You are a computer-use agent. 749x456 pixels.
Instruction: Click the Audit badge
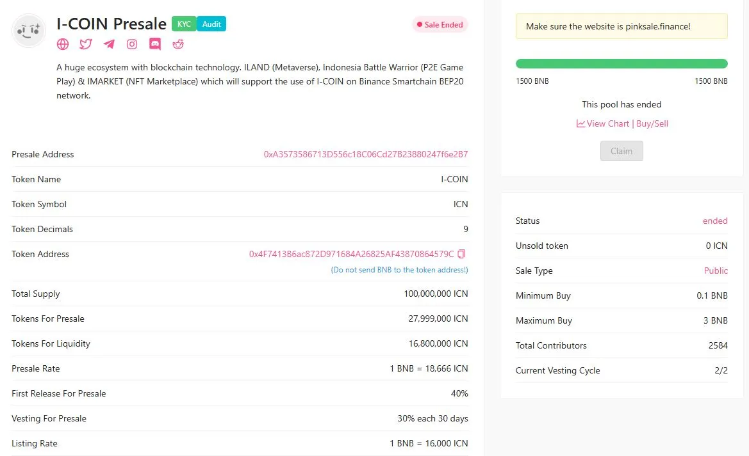(211, 24)
